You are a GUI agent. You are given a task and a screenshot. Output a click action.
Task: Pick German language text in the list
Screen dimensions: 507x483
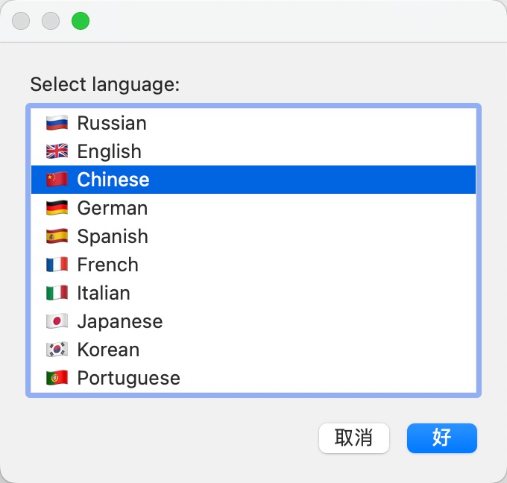tap(113, 208)
